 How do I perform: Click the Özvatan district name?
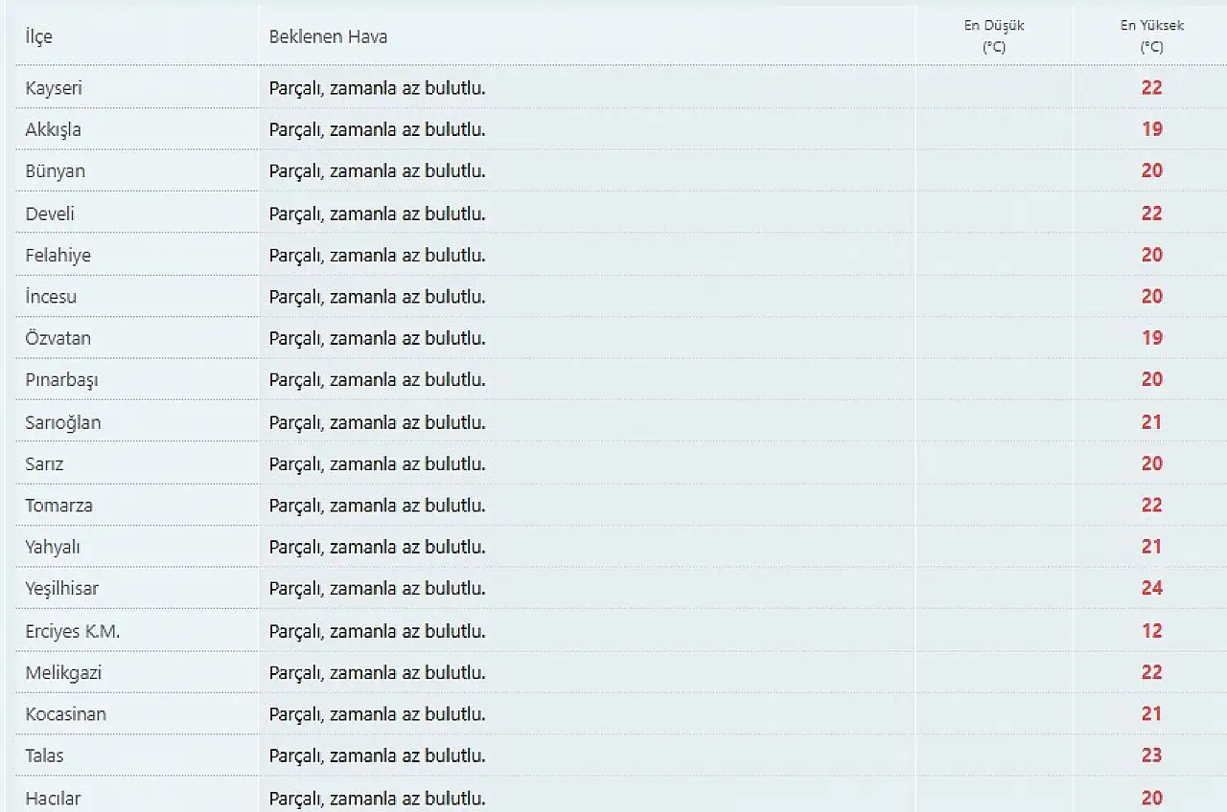coord(58,338)
